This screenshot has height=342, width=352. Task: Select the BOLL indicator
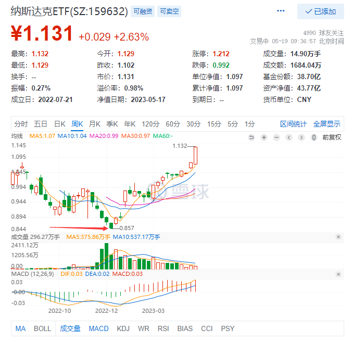[42, 328]
